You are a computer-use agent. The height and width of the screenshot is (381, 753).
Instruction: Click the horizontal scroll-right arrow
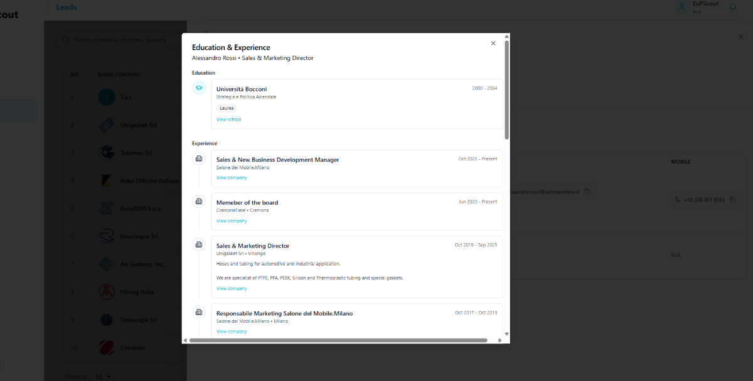[x=500, y=340]
